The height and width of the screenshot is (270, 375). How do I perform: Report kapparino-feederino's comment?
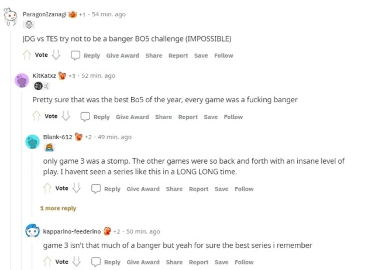[x=198, y=262]
